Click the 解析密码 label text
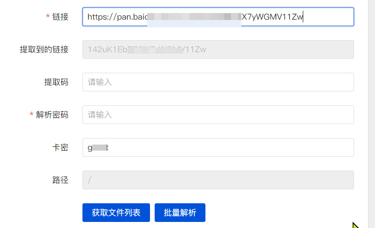This screenshot has width=375, height=228. point(52,115)
